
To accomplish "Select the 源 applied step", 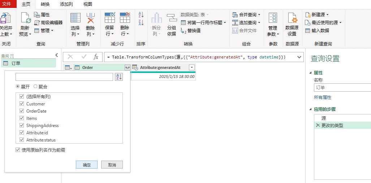I will pos(342,118).
